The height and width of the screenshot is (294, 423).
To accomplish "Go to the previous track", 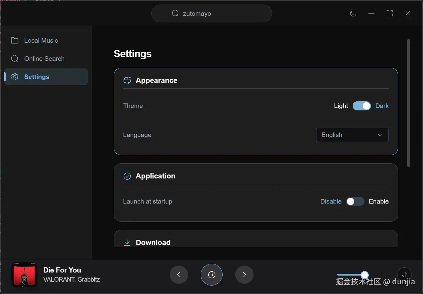I will point(179,275).
